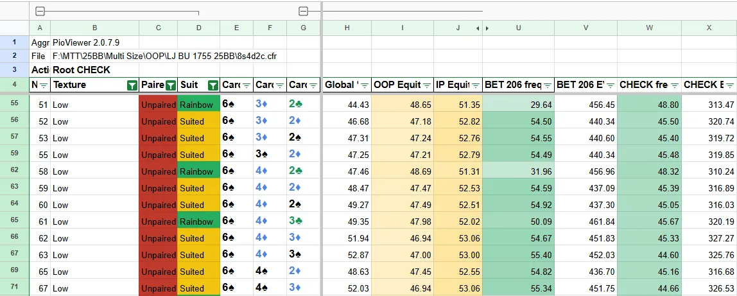Collapse the first column group (minus button)

(x=40, y=11)
